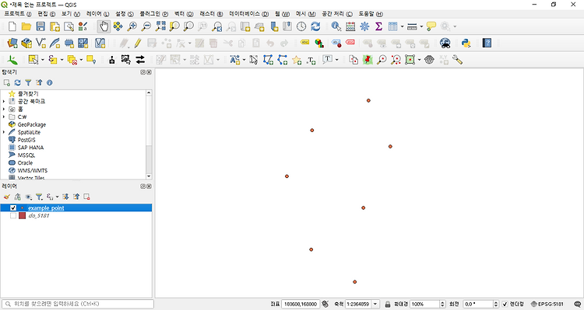Expand the SpatiaLite tree item
Screen dimensions: 584x310
click(x=4, y=132)
